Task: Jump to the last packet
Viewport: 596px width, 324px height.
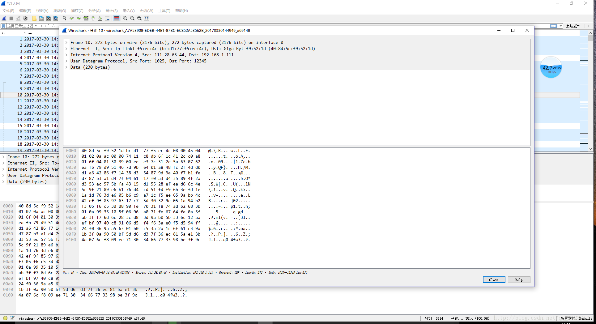Action: (100, 18)
